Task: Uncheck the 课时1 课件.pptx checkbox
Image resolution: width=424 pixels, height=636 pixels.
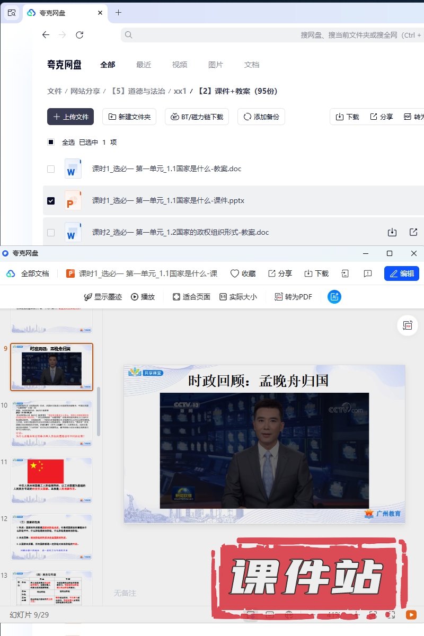Action: tap(51, 201)
